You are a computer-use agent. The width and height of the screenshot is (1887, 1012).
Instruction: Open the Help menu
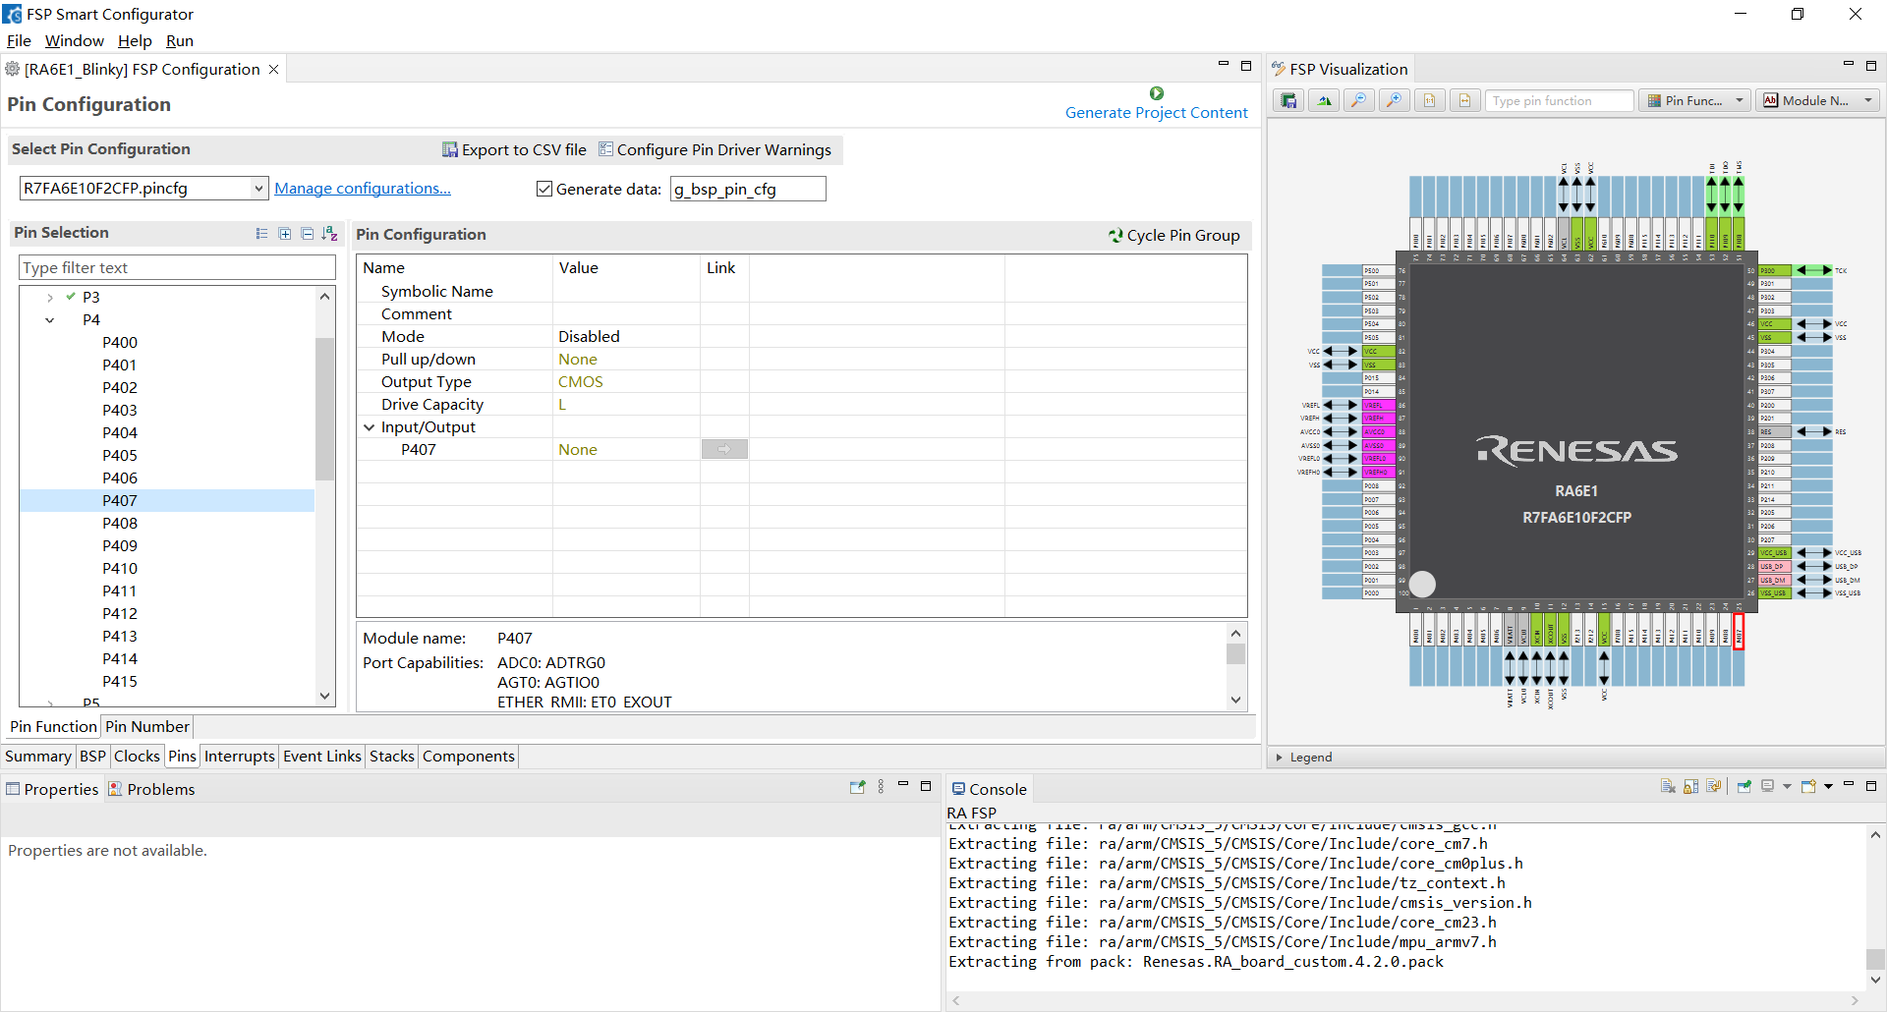click(135, 41)
